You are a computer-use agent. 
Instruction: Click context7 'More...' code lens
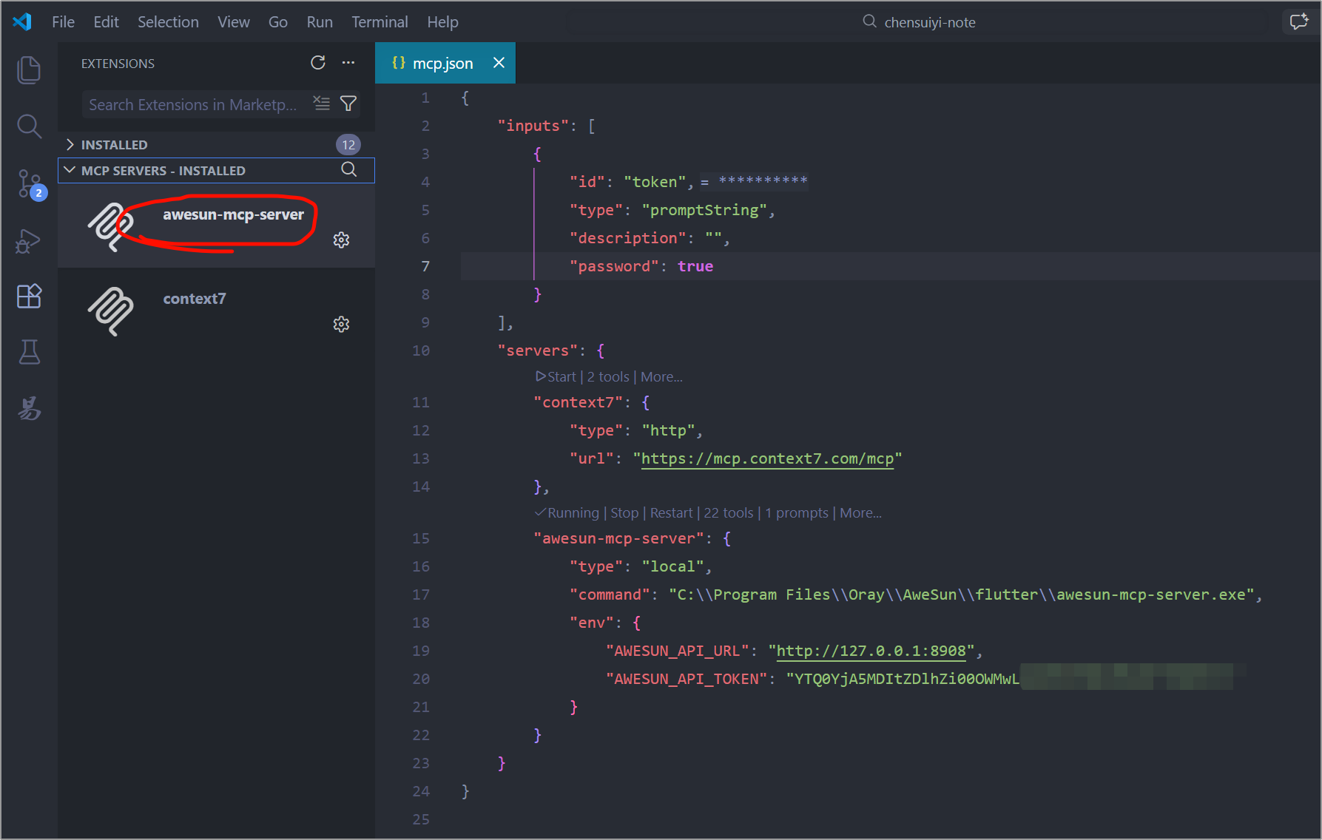[661, 376]
